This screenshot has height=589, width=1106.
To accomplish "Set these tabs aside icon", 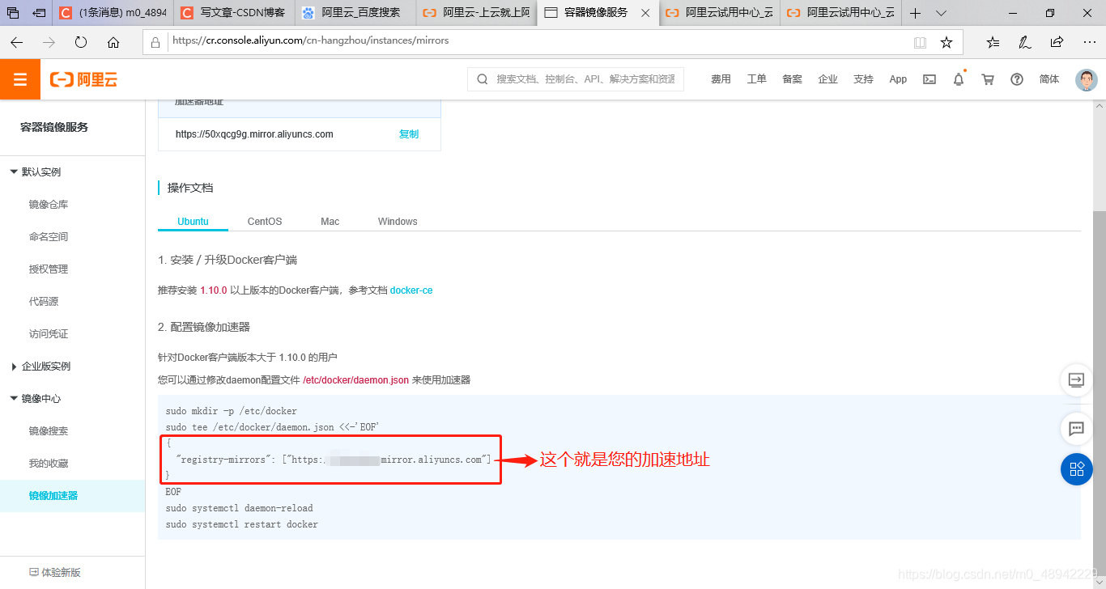I will pos(39,13).
